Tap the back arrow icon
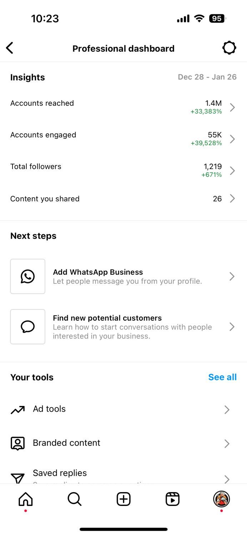The image size is (247, 536). tap(10, 48)
